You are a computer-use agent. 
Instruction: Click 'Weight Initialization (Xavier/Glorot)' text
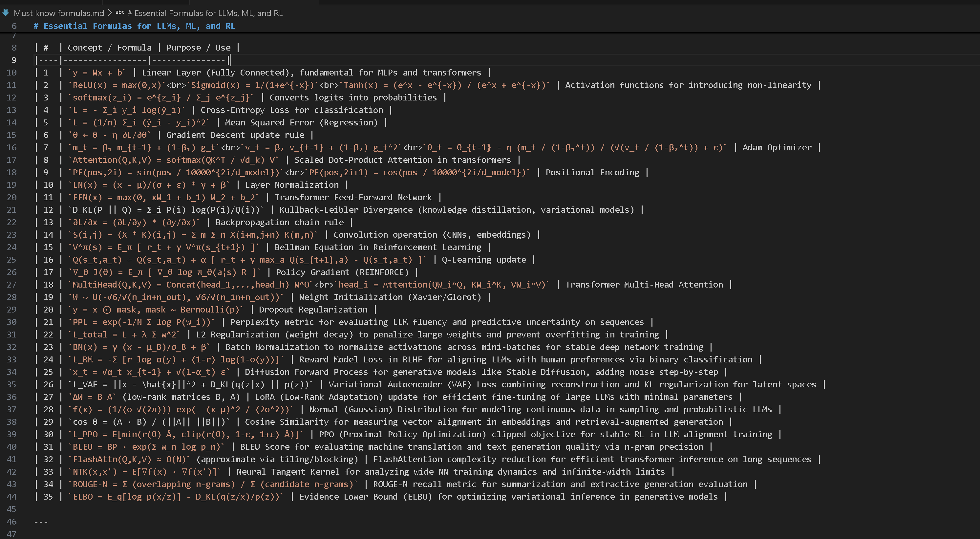390,297
